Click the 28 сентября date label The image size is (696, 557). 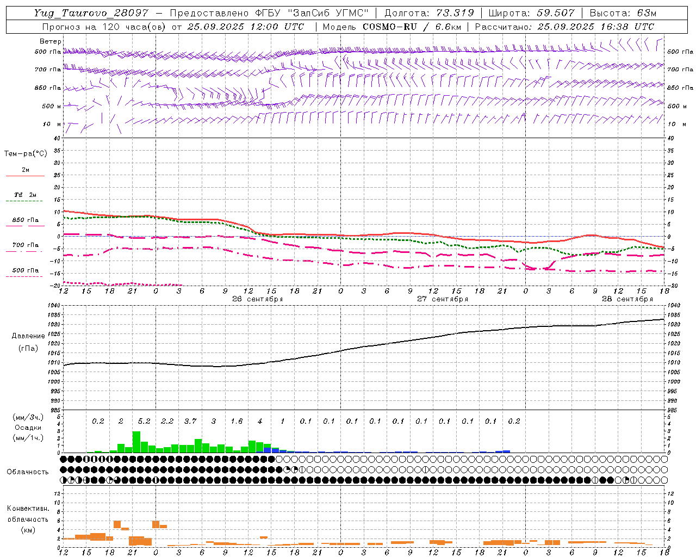coord(627,299)
